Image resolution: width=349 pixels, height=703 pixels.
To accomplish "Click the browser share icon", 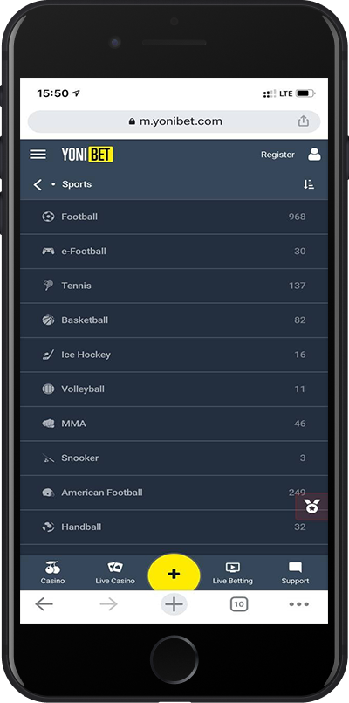I will [x=304, y=121].
